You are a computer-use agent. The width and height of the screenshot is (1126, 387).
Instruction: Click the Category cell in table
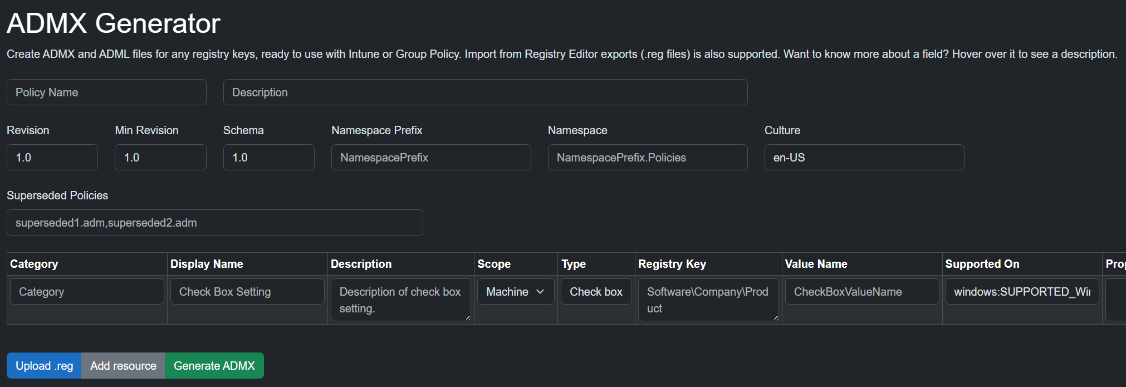(x=87, y=292)
